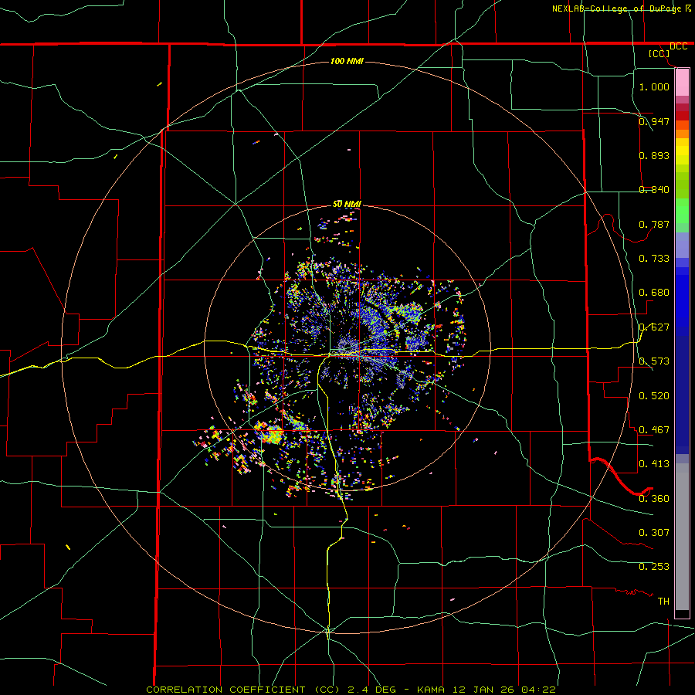
Task: Click the 0.947 value on the color scale
Action: [654, 121]
